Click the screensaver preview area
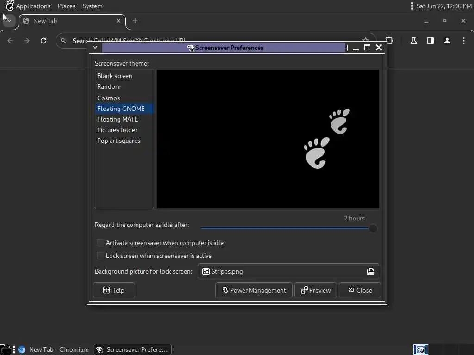474x355 pixels. 268,139
